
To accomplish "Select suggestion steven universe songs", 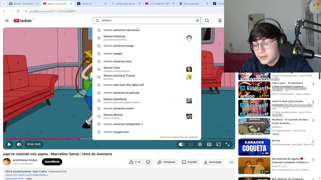I will pos(147,46).
